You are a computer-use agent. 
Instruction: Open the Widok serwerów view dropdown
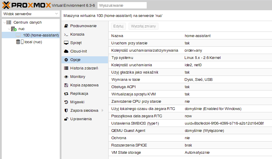click(x=30, y=14)
